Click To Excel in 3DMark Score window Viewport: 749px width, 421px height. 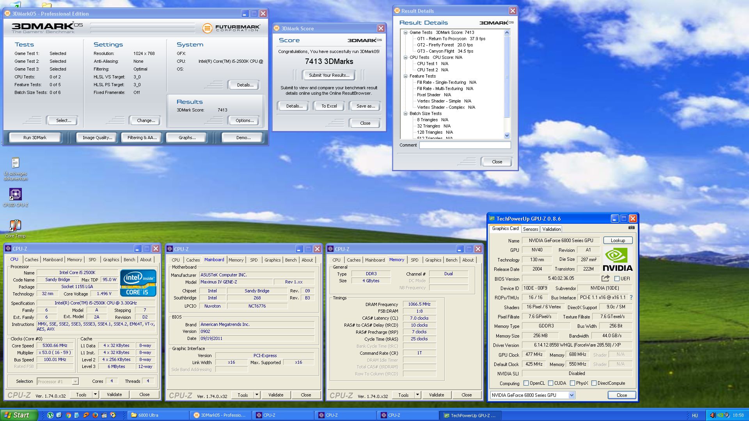[329, 106]
